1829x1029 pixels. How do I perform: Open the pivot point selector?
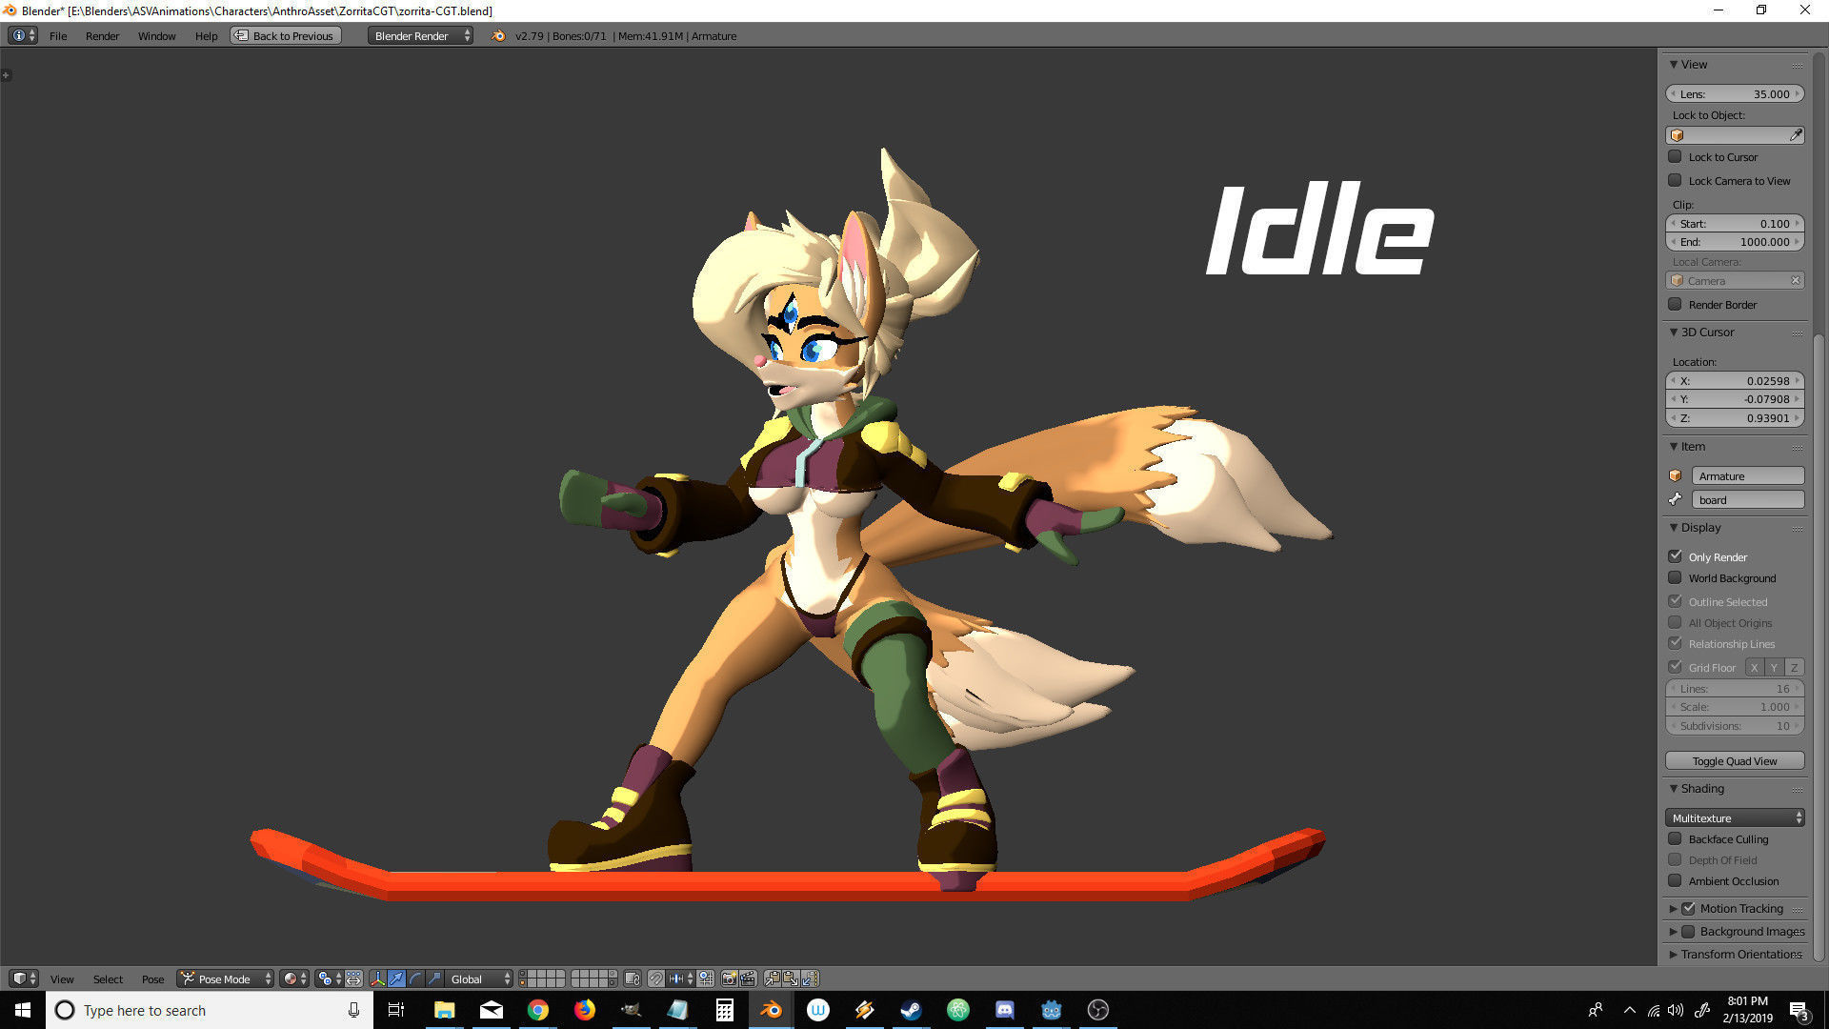coord(330,979)
